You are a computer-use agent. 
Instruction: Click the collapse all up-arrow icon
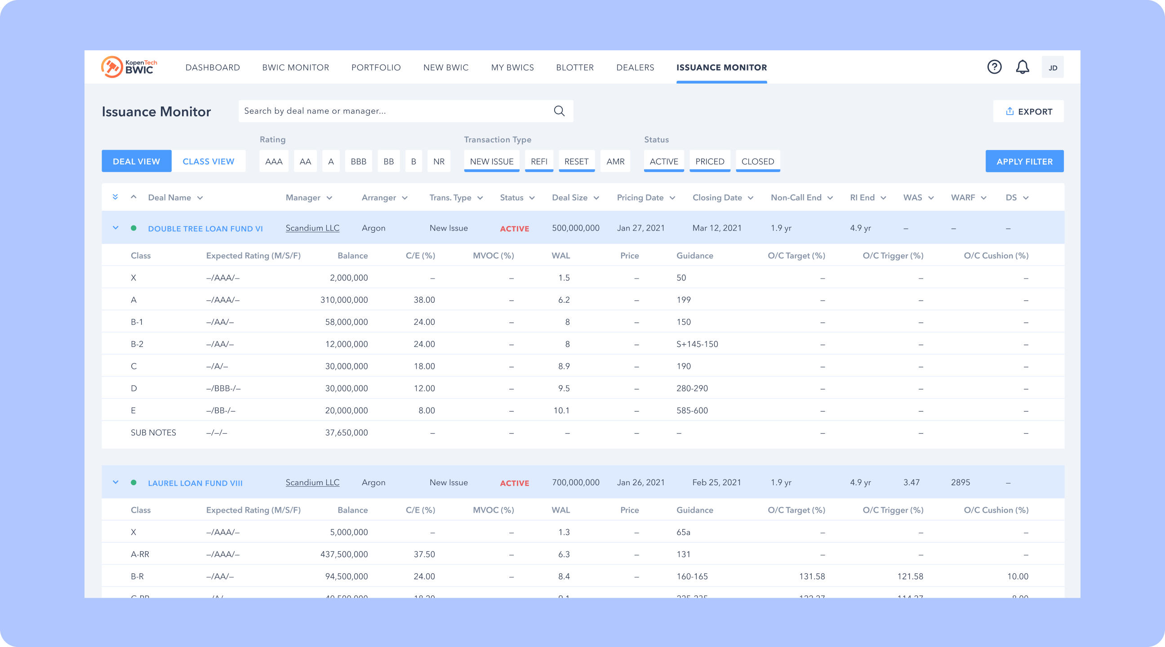pyautogui.click(x=133, y=197)
